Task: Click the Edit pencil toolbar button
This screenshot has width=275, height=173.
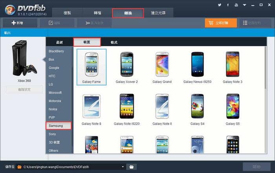Action: click(x=57, y=23)
